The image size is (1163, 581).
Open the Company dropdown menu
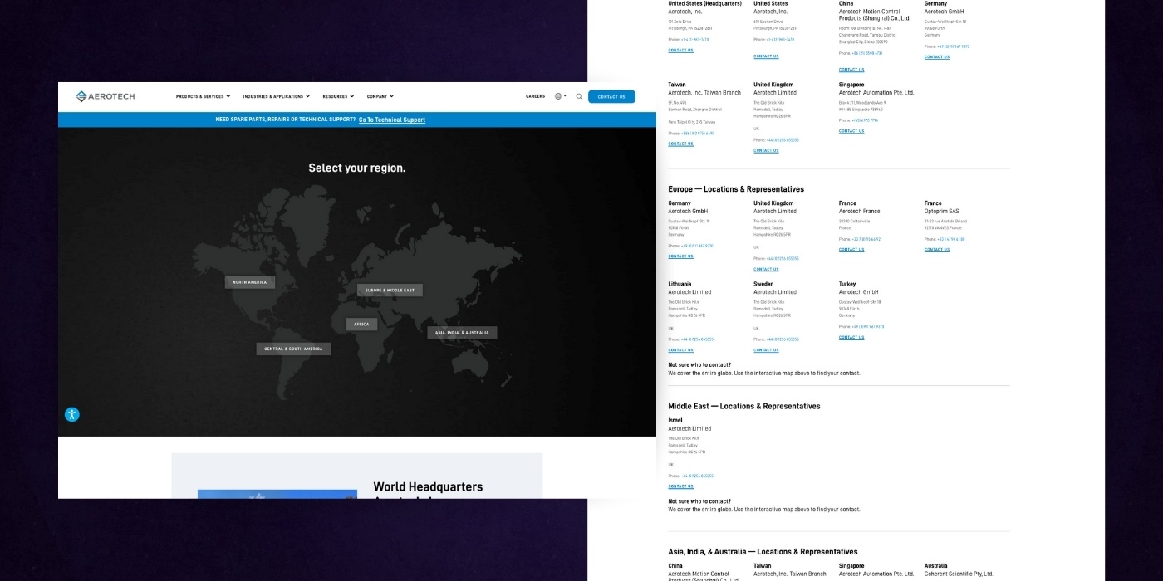(380, 96)
